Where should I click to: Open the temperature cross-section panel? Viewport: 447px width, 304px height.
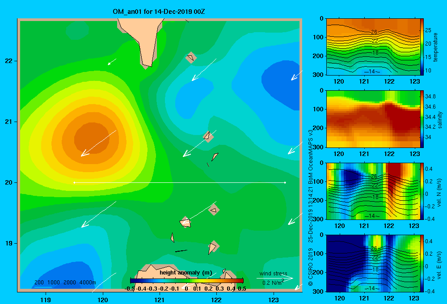click(373, 46)
